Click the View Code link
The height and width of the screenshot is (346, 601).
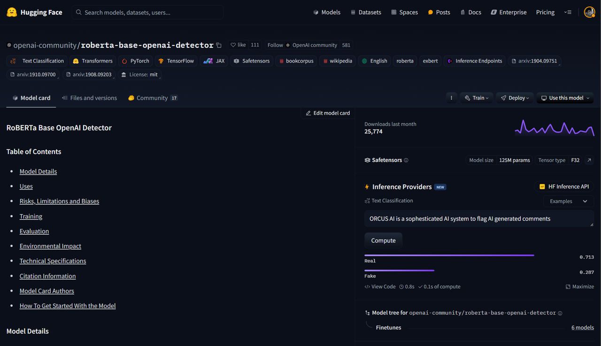pos(380,286)
